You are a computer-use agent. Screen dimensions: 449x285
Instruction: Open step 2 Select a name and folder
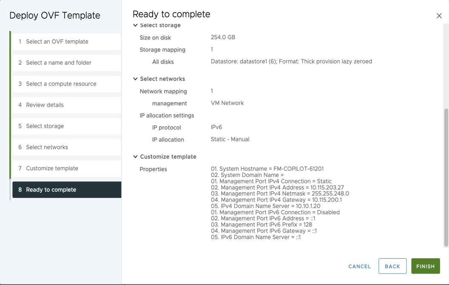[59, 63]
